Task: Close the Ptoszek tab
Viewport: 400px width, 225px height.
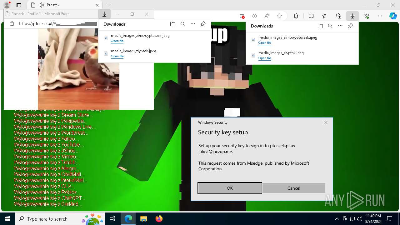Action: pyautogui.click(x=97, y=5)
